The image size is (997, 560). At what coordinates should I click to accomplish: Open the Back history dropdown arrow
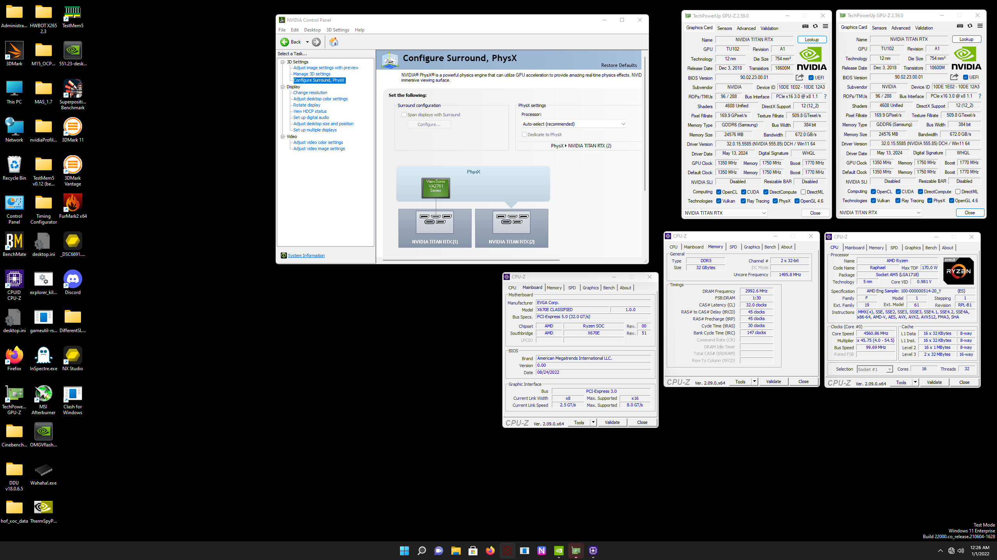point(307,42)
